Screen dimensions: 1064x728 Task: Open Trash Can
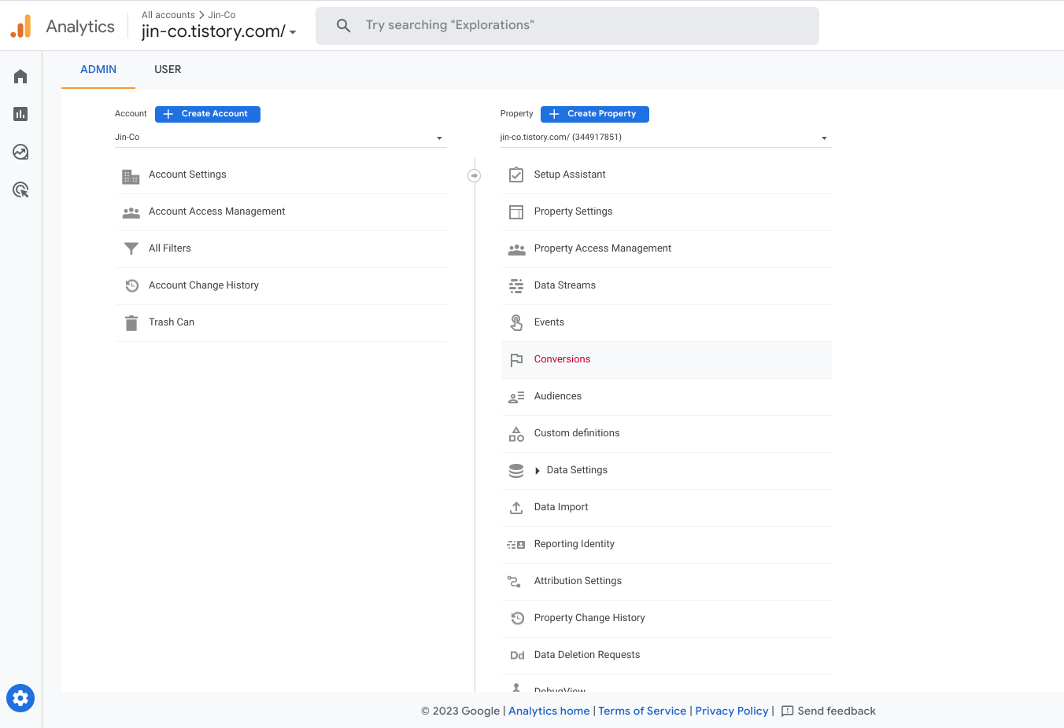tap(281, 322)
